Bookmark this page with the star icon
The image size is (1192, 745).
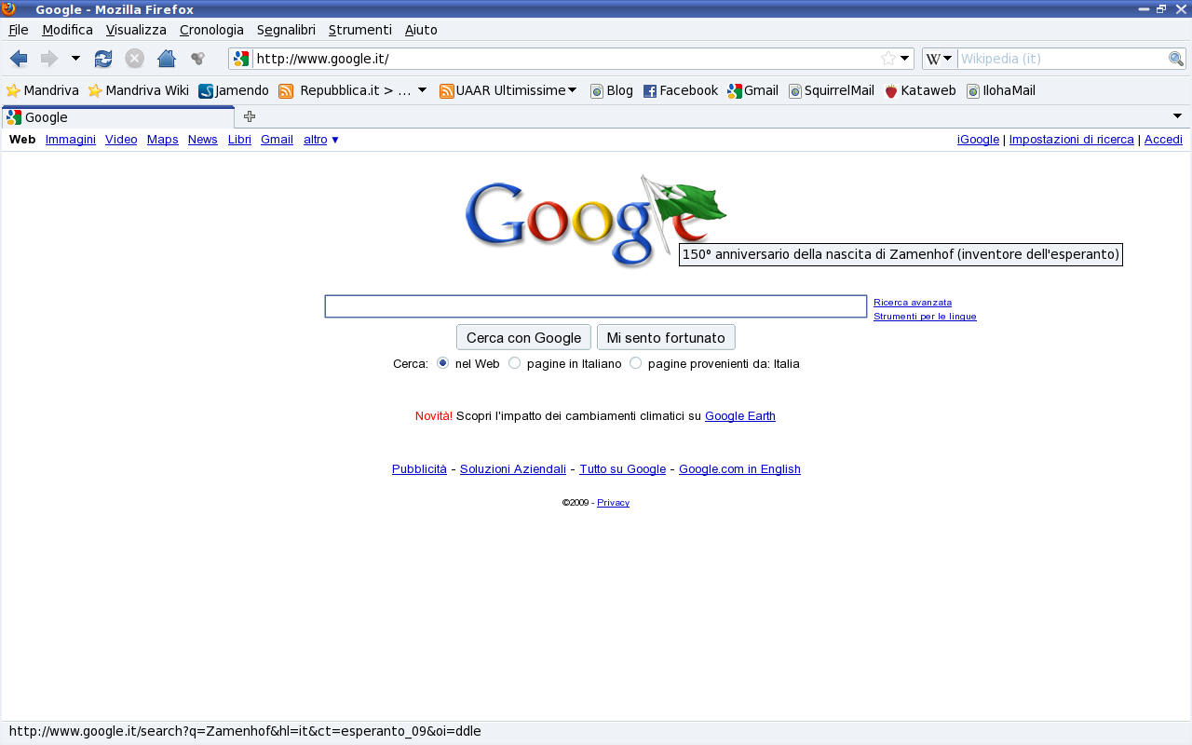pyautogui.click(x=888, y=59)
